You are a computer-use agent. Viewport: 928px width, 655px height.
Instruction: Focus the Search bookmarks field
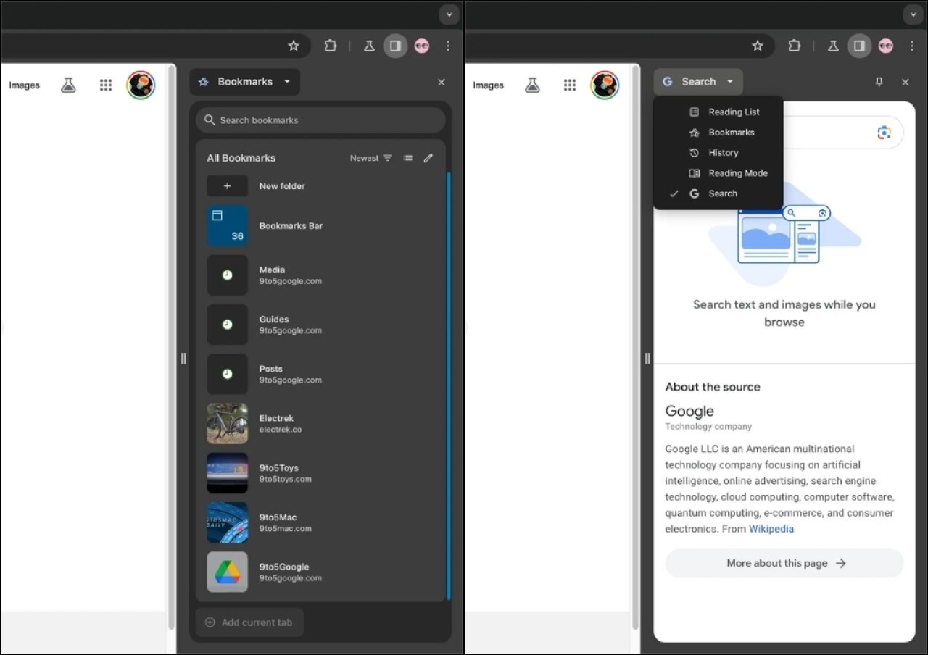click(320, 120)
